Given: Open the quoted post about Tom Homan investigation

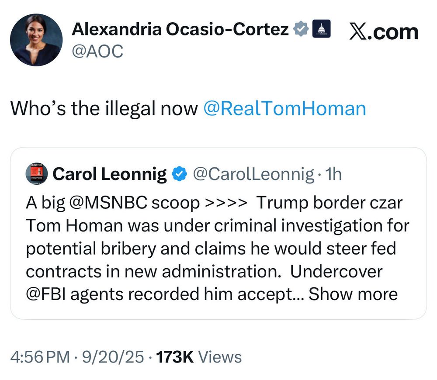Looking at the screenshot, I should (218, 249).
